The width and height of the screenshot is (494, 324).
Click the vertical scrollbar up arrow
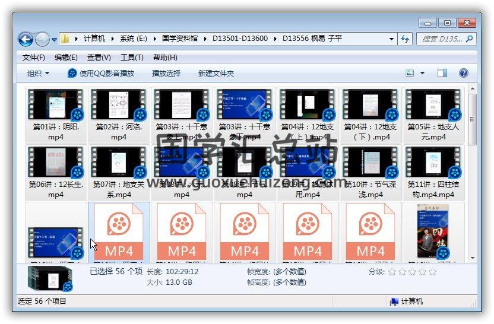[472, 88]
